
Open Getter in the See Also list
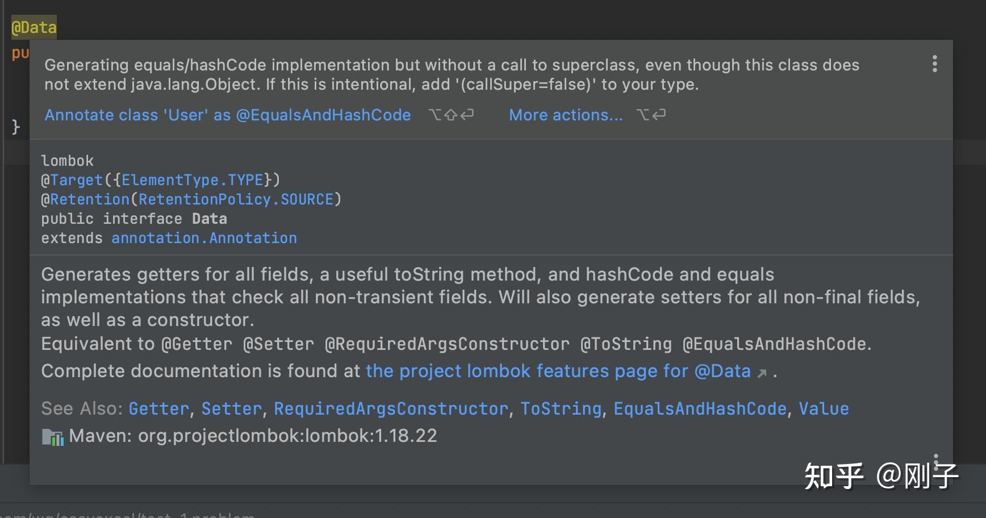pos(158,408)
